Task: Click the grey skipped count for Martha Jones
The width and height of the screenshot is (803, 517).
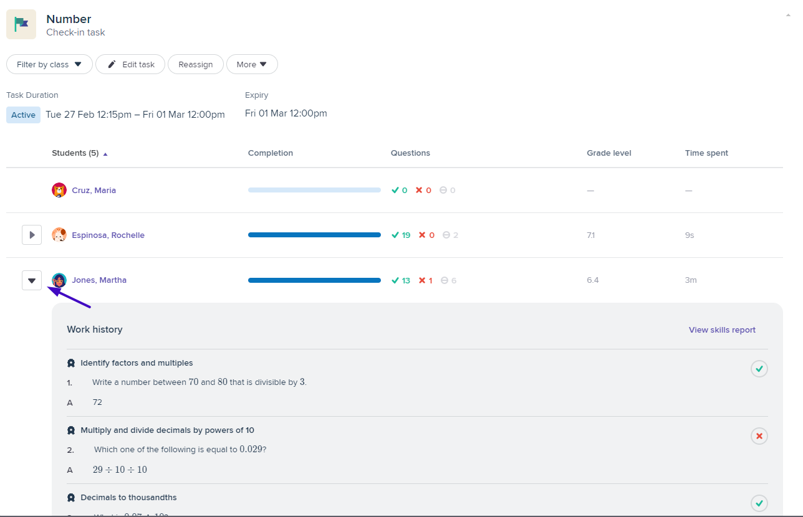Action: coord(448,280)
